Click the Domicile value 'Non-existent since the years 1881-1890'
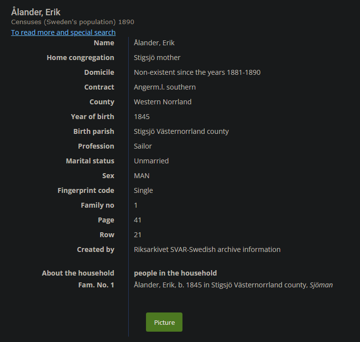 coord(197,72)
